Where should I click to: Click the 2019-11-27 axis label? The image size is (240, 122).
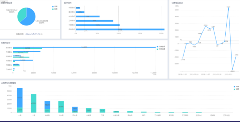(205, 74)
